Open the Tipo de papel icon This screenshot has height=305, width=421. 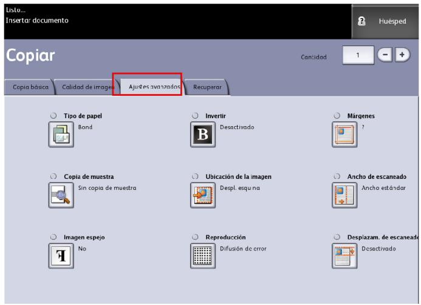pyautogui.click(x=61, y=135)
